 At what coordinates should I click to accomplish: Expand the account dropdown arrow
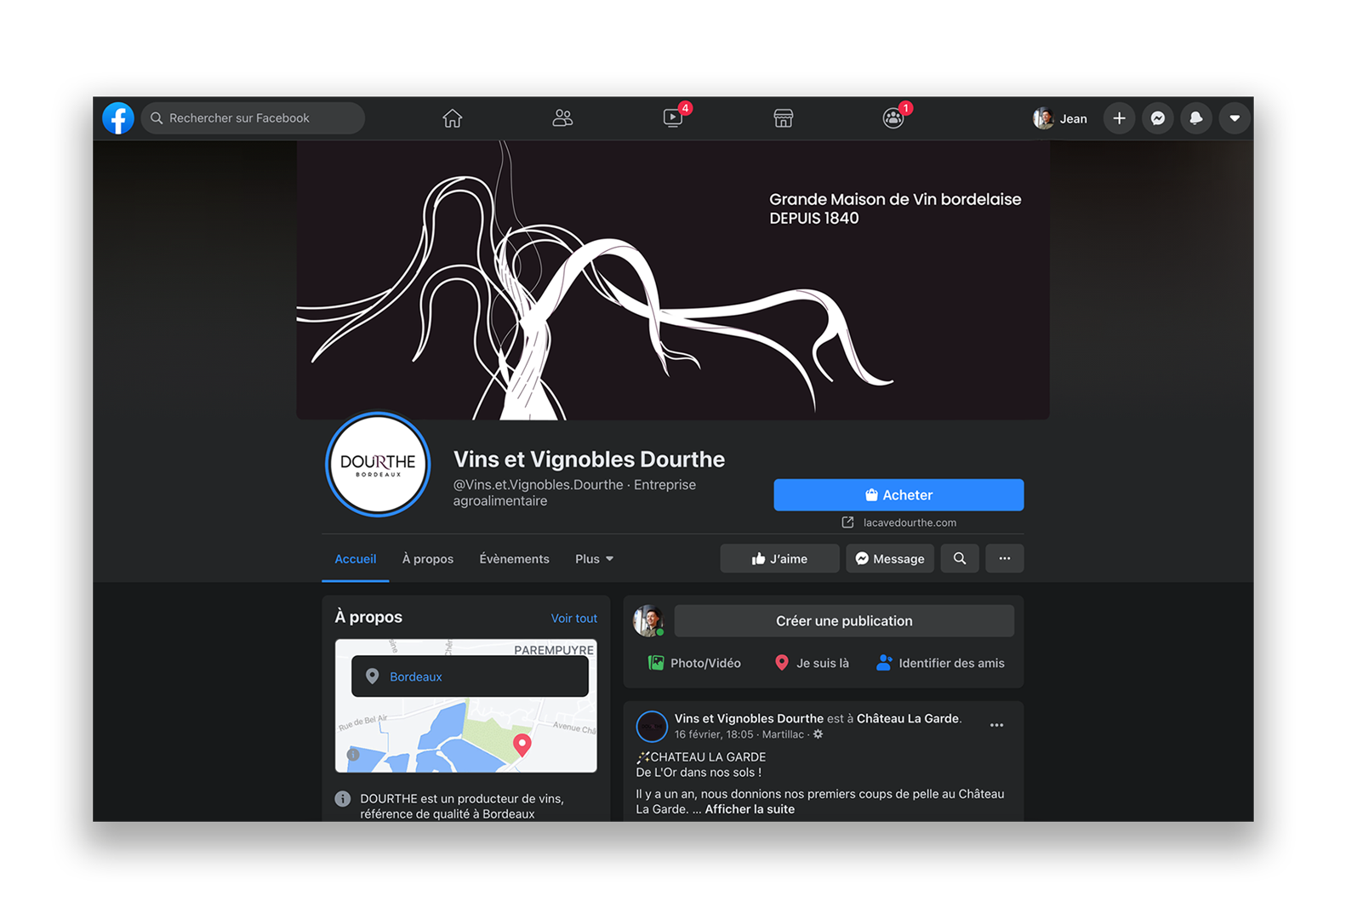[1234, 118]
